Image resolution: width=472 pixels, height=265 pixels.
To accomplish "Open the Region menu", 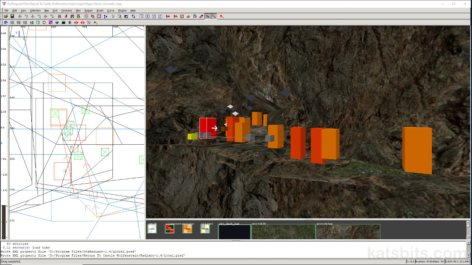I will point(88,11).
